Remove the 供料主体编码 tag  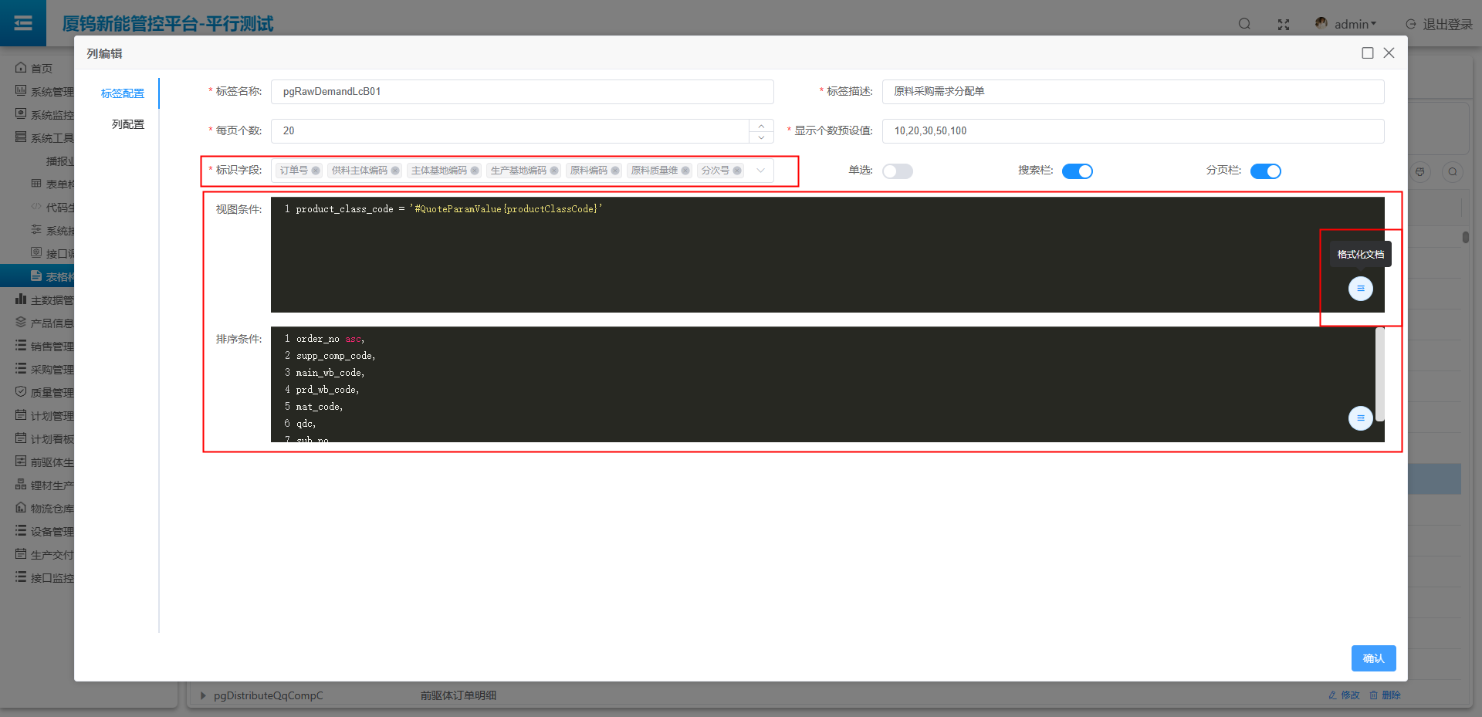[x=395, y=171]
